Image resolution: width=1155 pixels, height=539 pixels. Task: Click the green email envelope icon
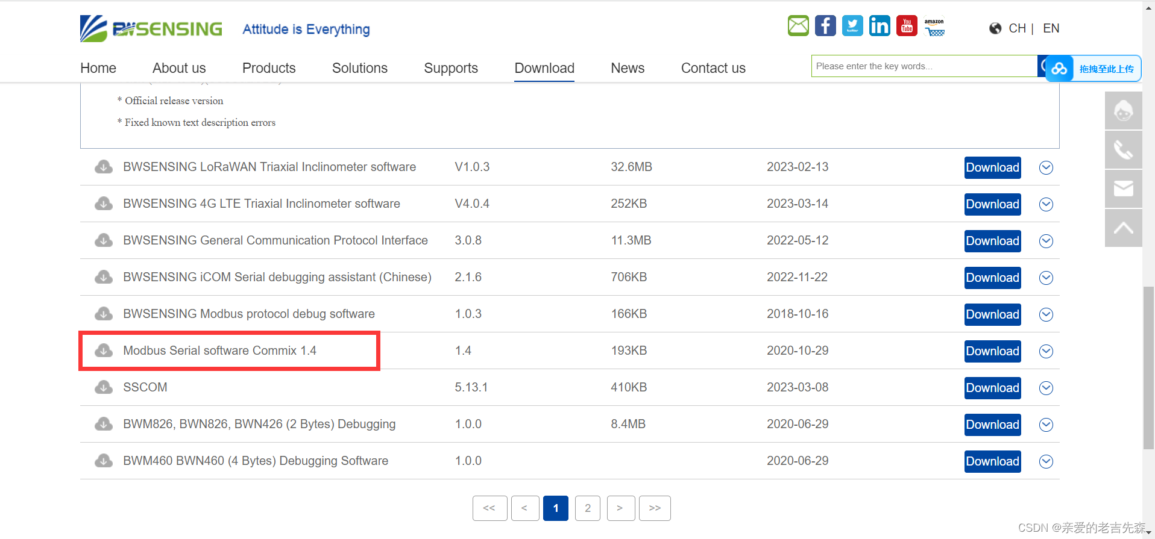click(x=798, y=26)
